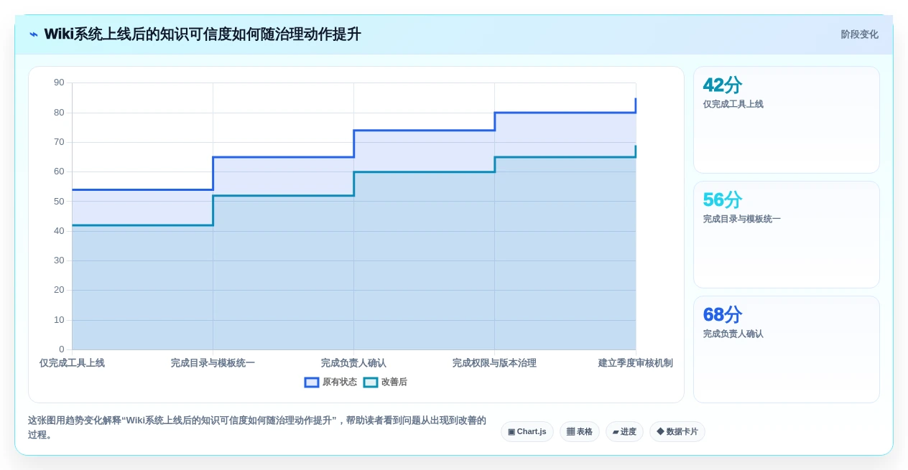Screen dimensions: 908x470
Task: Click the lightning icon beside the title
Action: pos(34,34)
